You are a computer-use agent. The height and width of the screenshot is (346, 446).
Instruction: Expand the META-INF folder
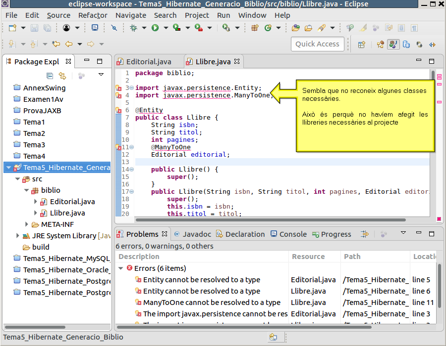click(x=27, y=224)
